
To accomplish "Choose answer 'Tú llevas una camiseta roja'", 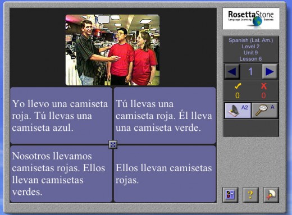I will (165, 116).
